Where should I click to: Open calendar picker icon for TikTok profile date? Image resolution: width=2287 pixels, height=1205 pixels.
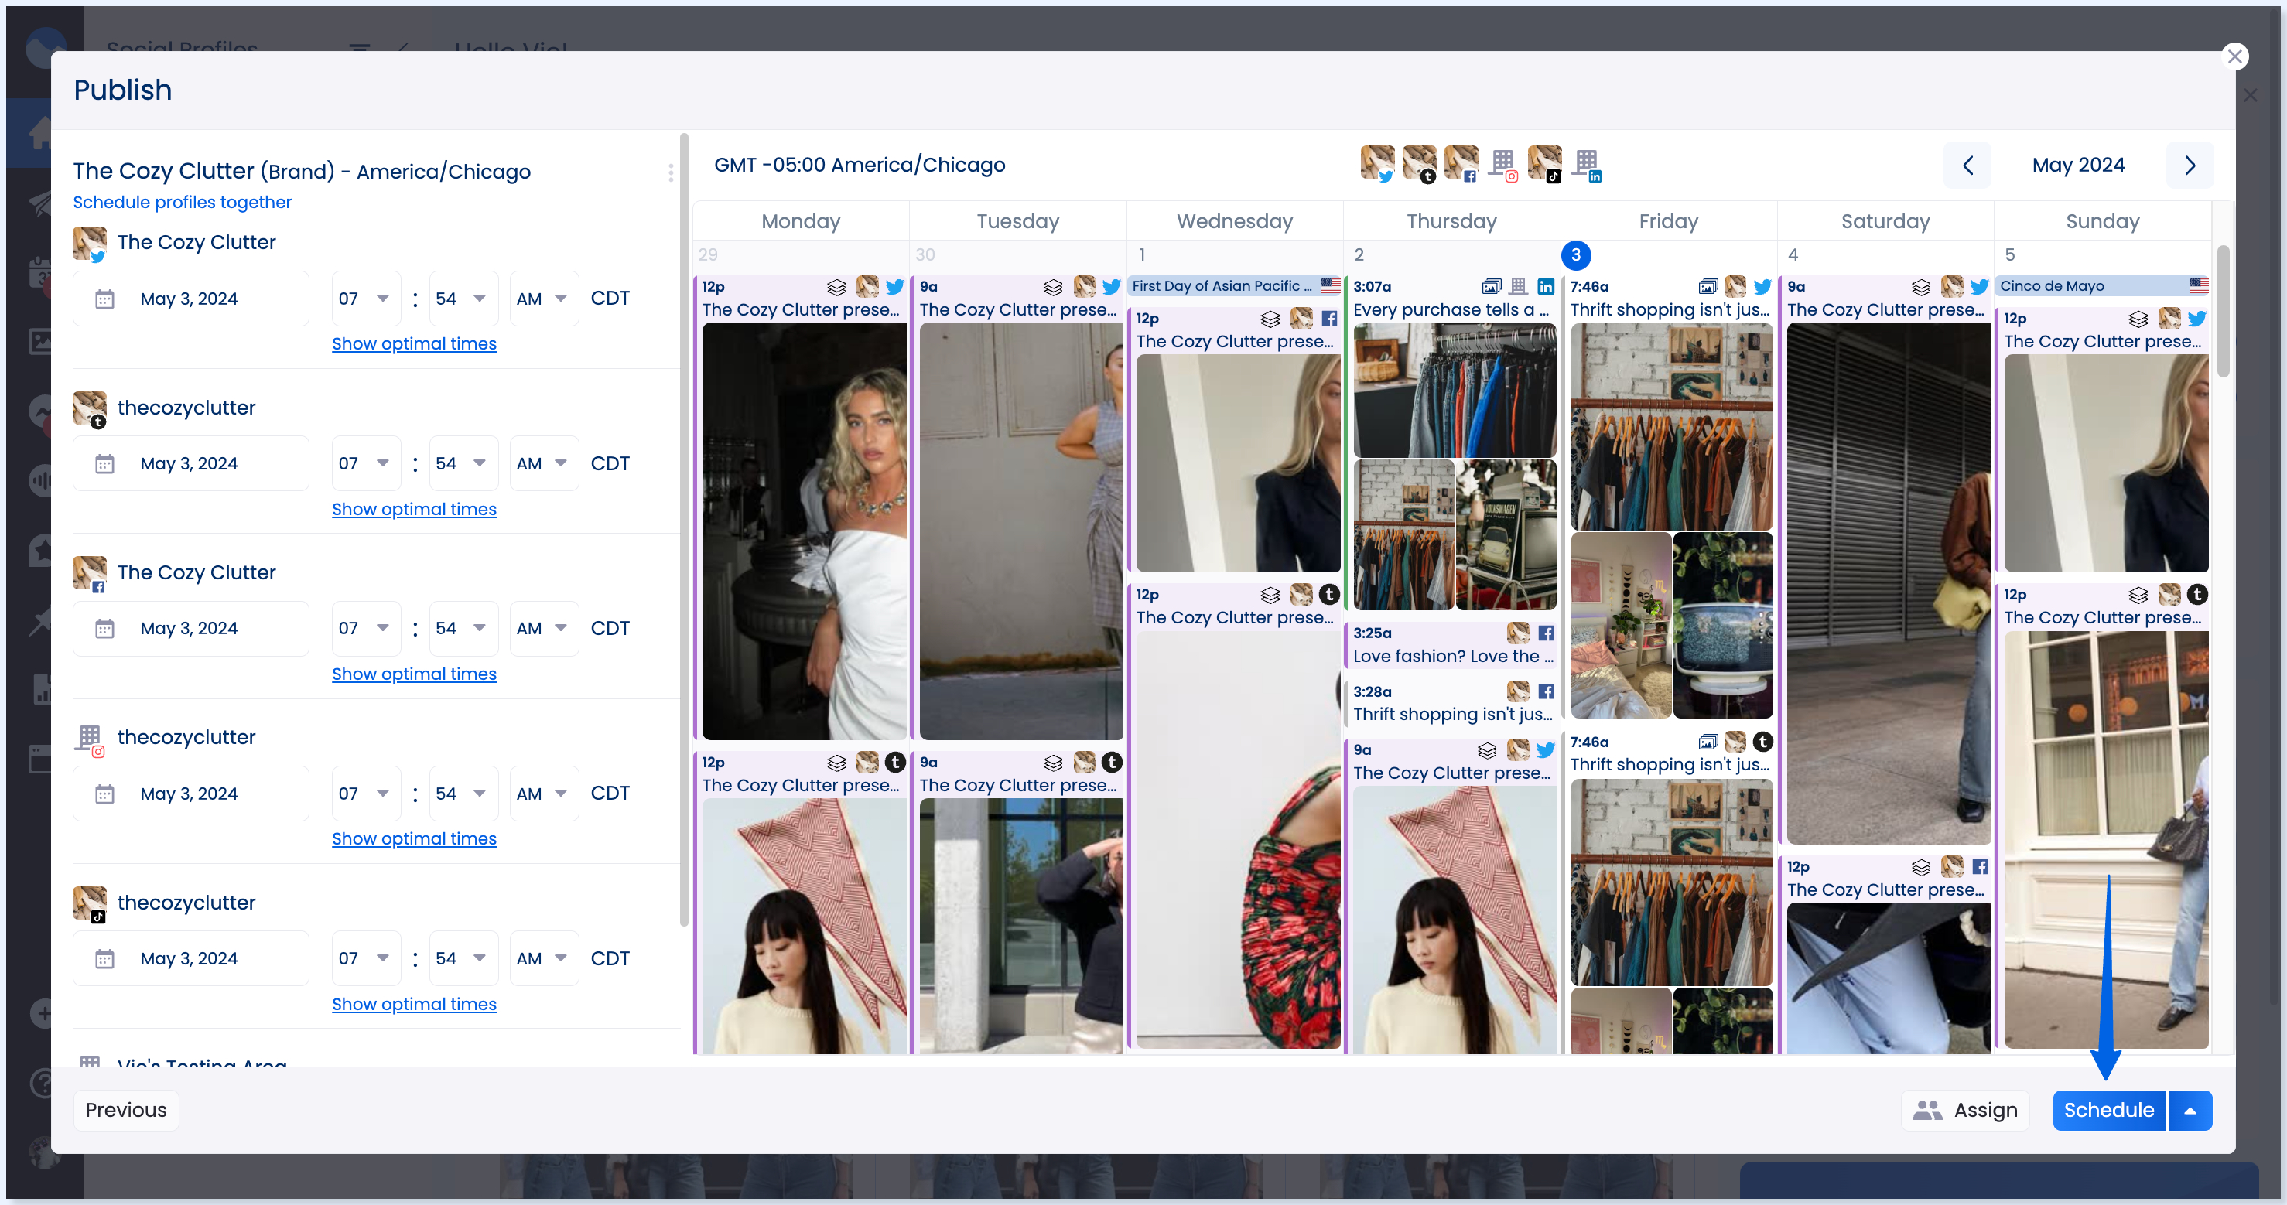point(104,958)
